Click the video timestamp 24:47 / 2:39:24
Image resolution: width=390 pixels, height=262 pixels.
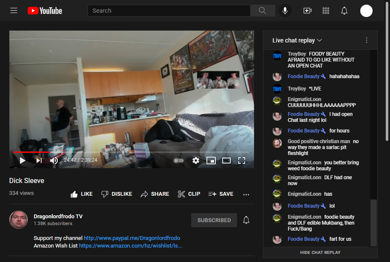[80, 160]
